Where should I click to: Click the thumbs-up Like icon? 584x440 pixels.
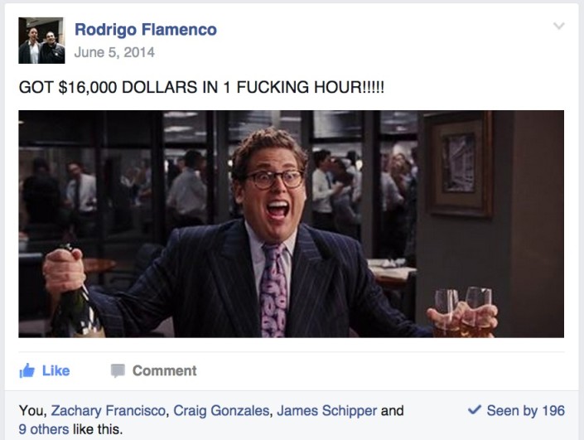click(27, 370)
